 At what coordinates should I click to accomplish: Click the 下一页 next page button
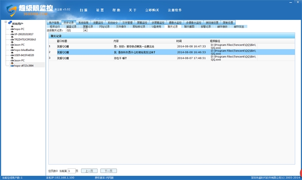point(108,170)
